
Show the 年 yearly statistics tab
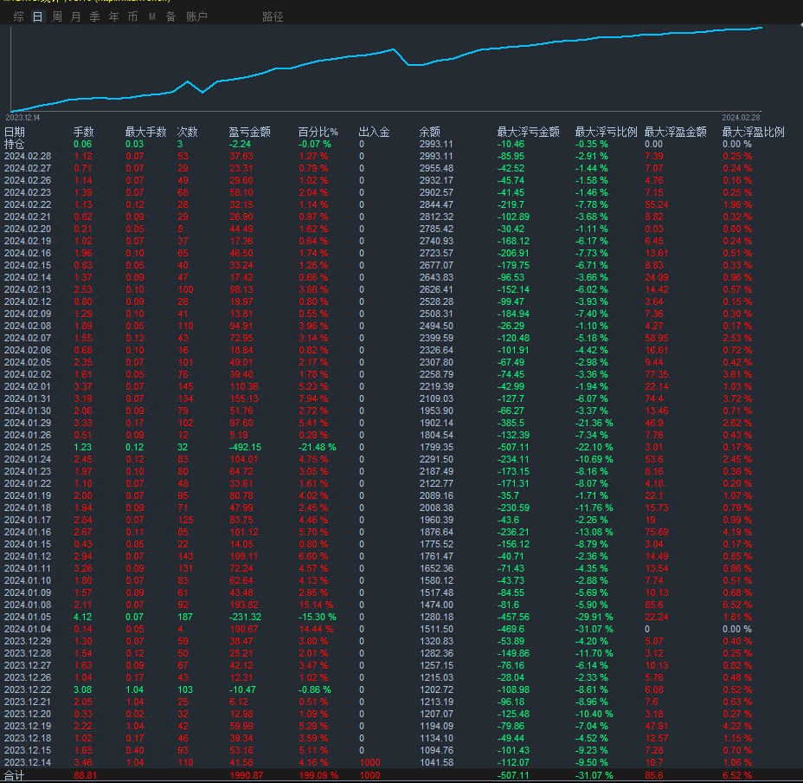(114, 17)
